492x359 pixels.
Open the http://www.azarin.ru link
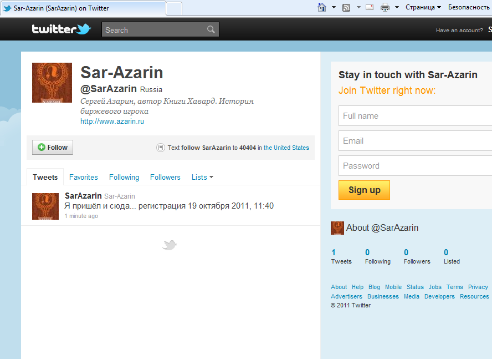point(112,121)
